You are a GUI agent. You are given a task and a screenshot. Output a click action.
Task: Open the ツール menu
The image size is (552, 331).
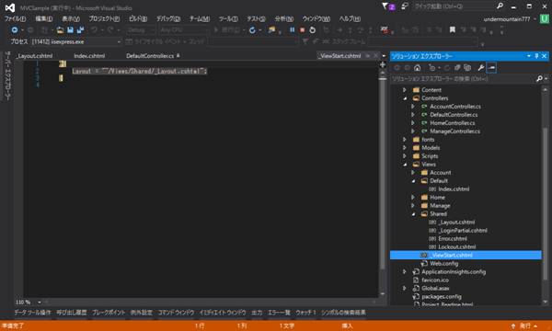pyautogui.click(x=228, y=18)
